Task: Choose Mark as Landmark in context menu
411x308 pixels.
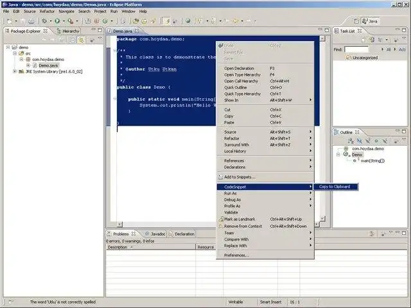Action: pyautogui.click(x=265, y=219)
